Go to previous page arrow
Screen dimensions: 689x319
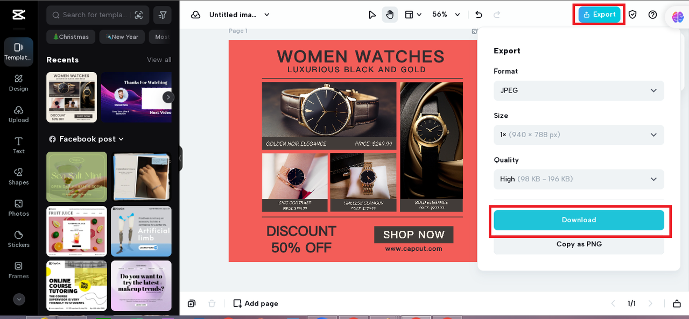613,303
